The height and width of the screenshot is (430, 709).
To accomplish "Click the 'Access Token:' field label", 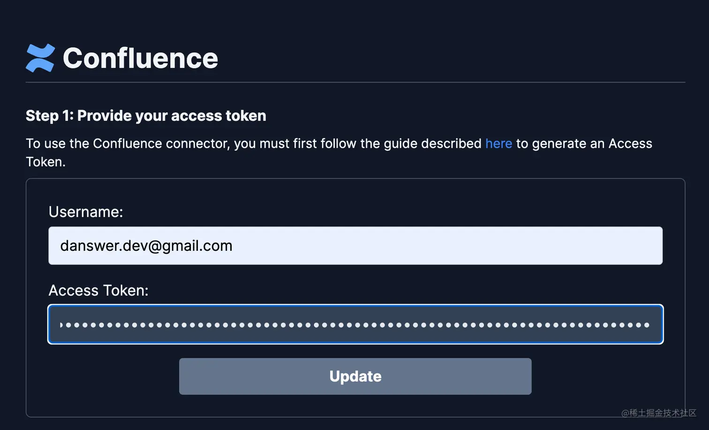I will (x=98, y=290).
